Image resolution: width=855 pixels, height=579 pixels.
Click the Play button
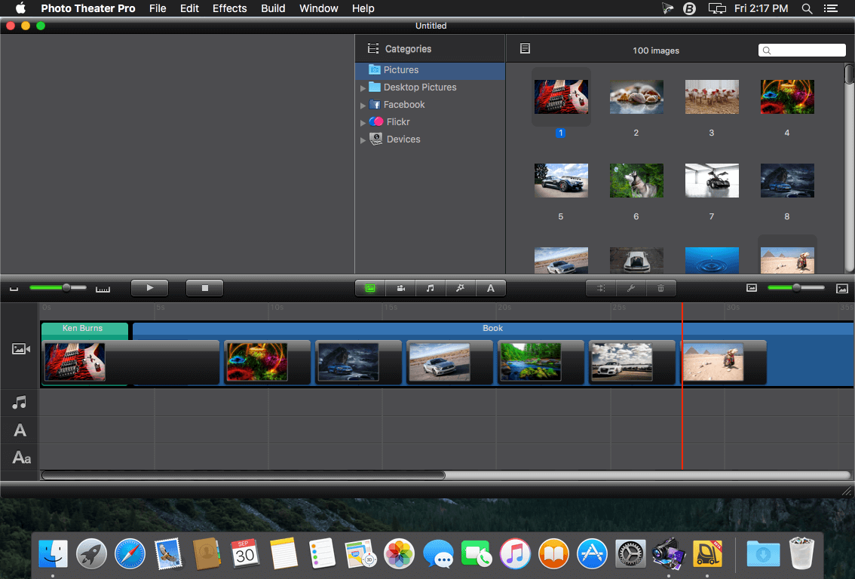coord(149,288)
